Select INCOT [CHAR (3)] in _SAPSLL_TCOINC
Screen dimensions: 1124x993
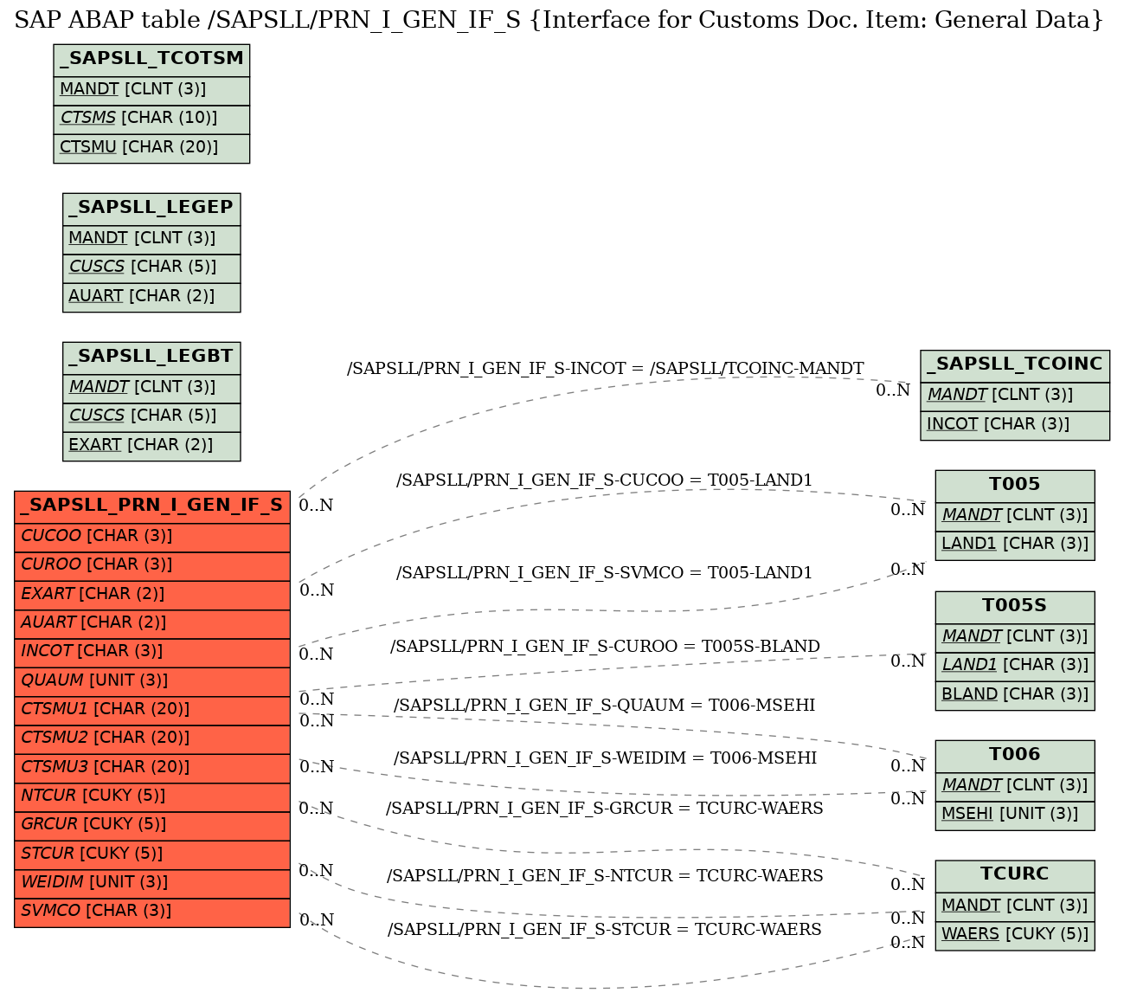point(1015,425)
